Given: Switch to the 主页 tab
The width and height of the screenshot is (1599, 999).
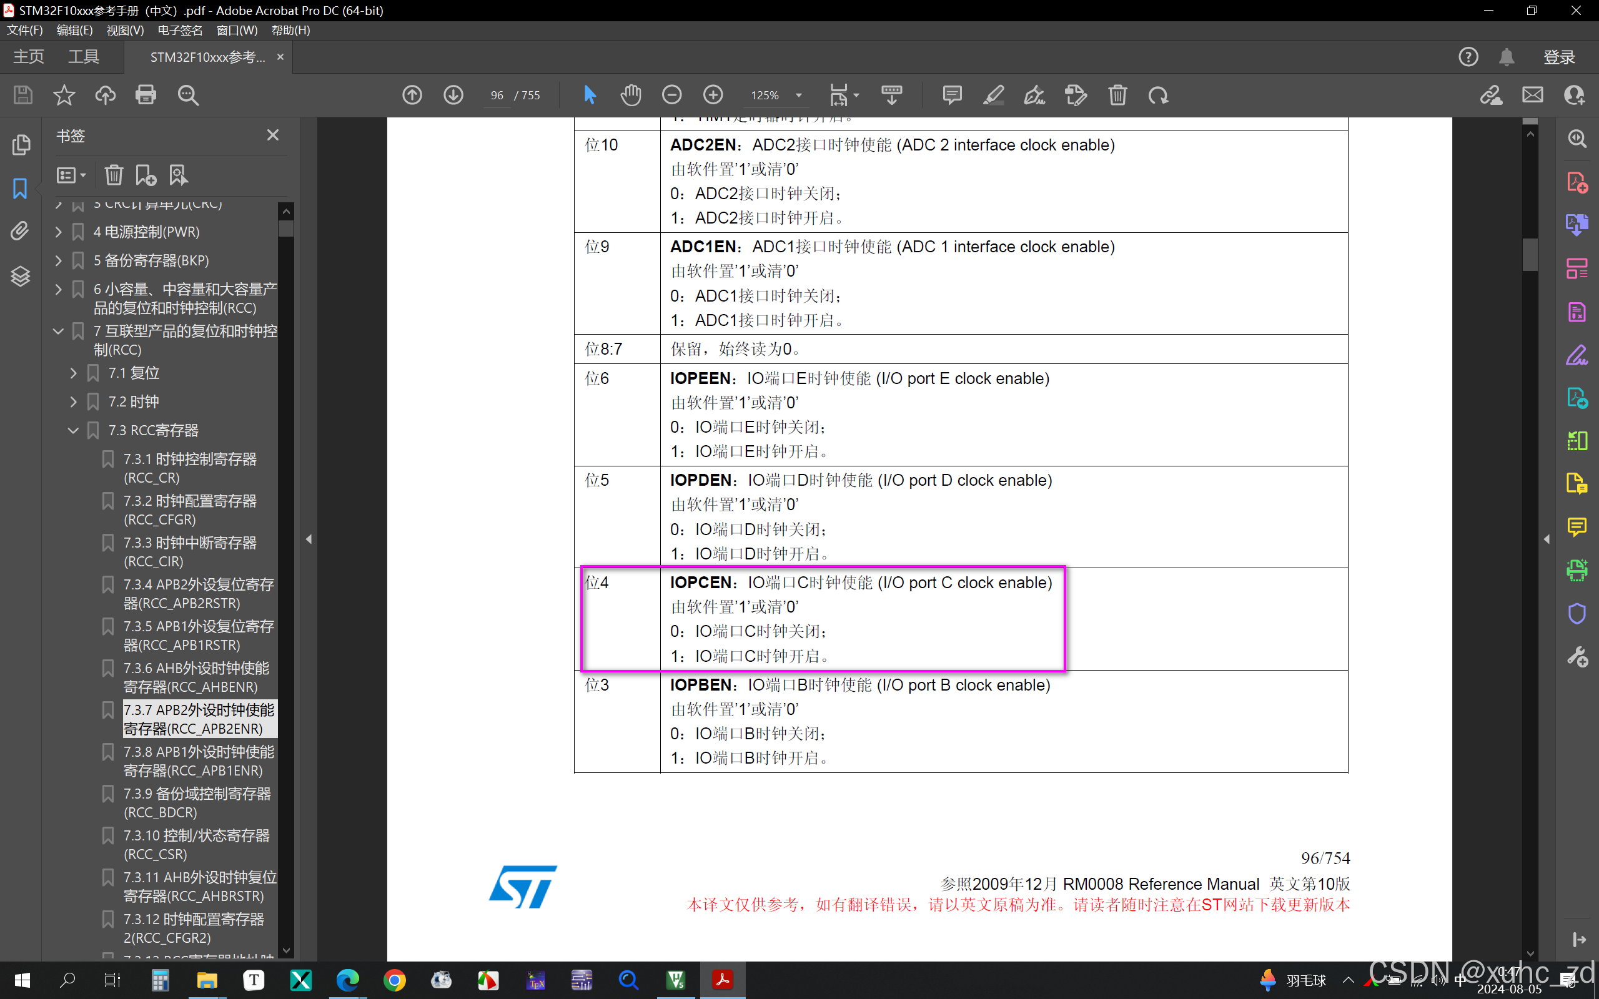Looking at the screenshot, I should (28, 57).
